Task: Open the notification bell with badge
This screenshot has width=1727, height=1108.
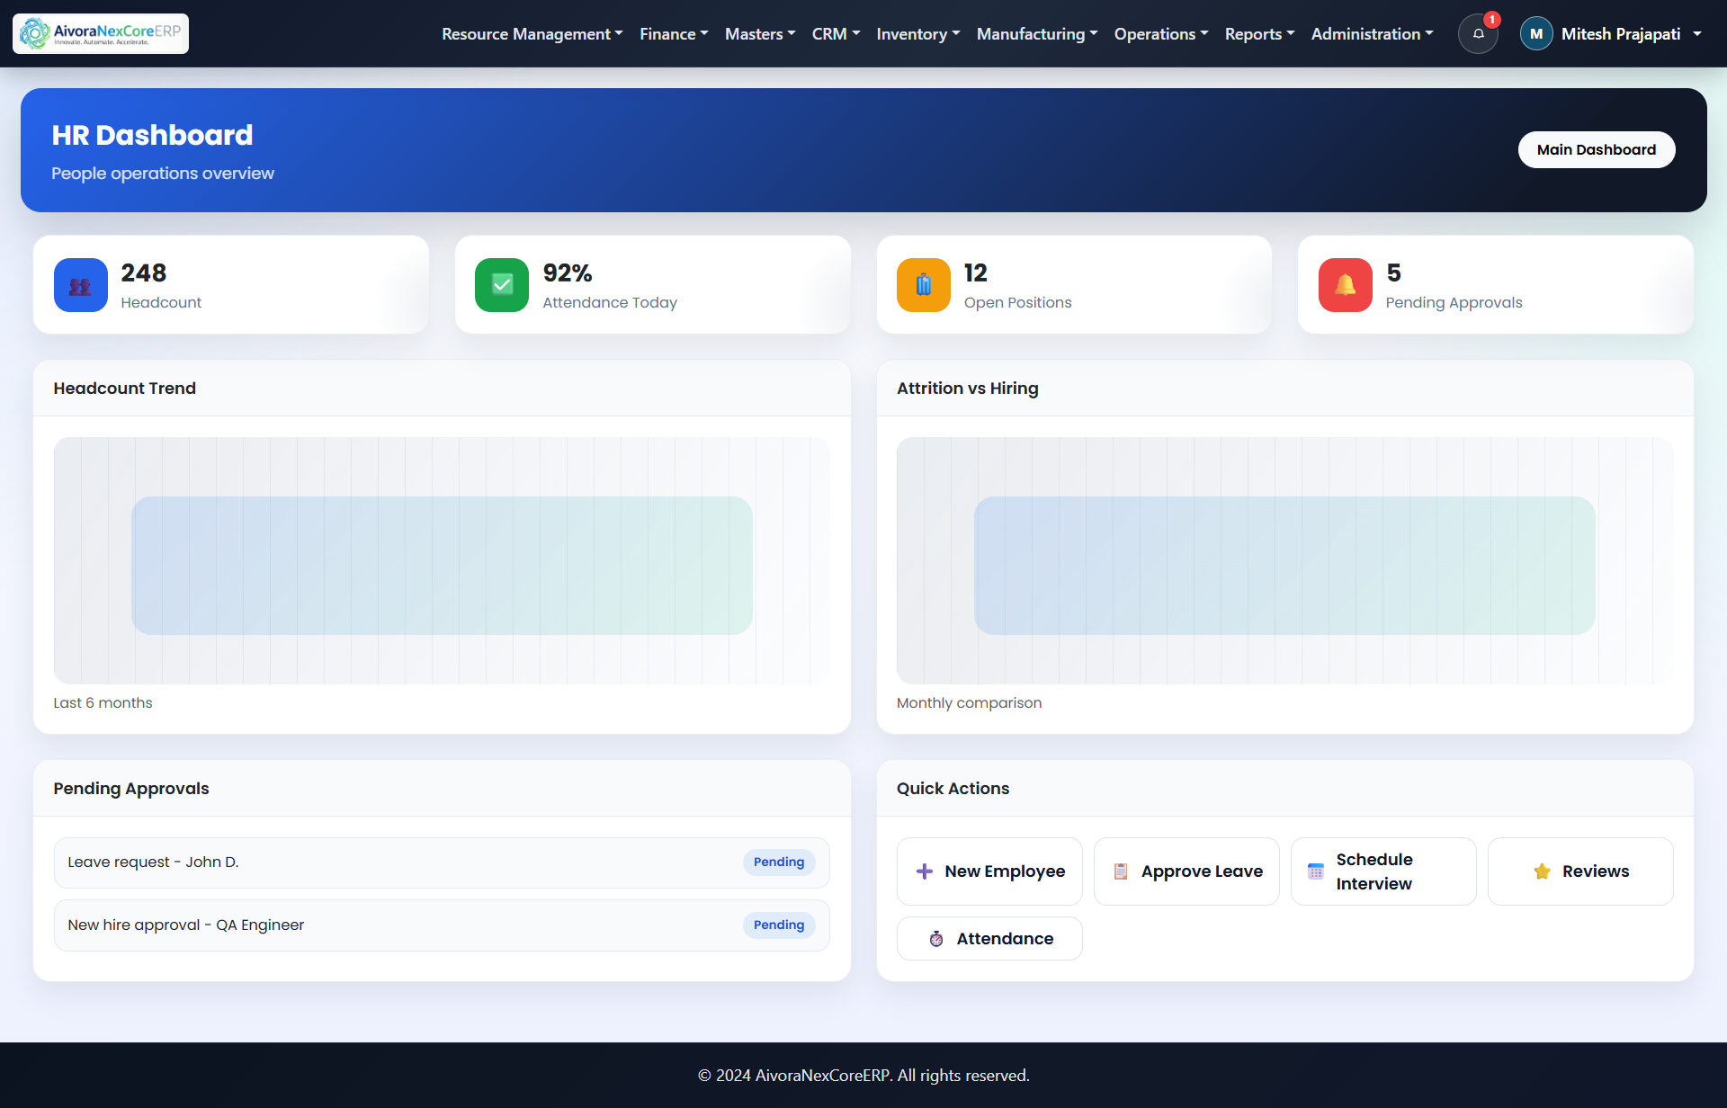Action: coord(1477,33)
